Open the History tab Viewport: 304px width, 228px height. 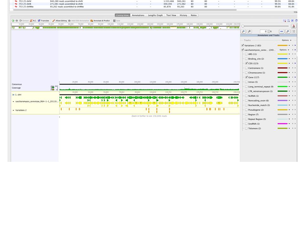[x=183, y=15]
